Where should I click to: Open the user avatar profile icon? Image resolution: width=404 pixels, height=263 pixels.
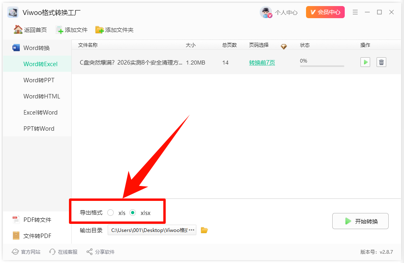[x=266, y=12]
